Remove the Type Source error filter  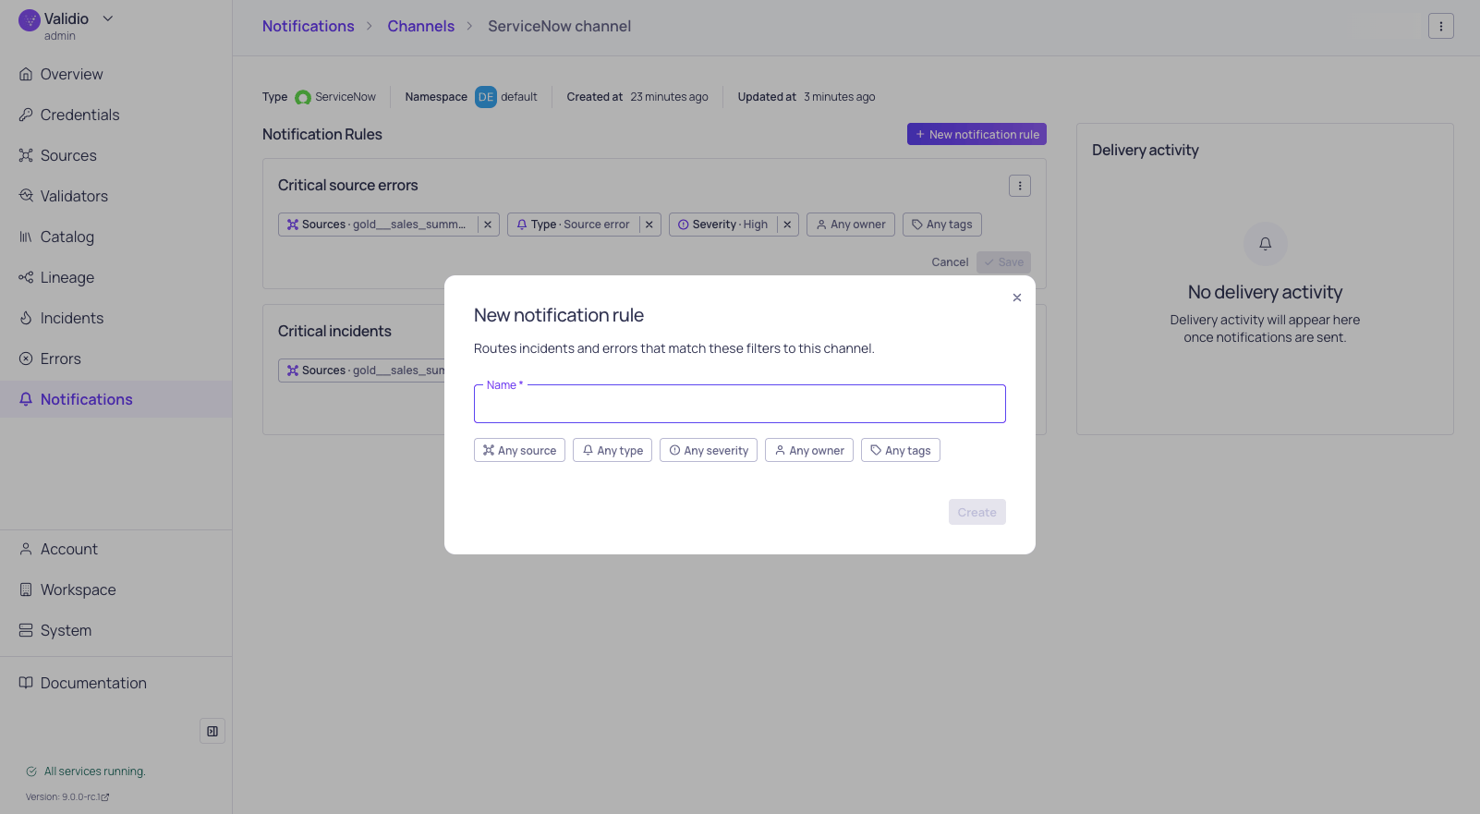(649, 225)
